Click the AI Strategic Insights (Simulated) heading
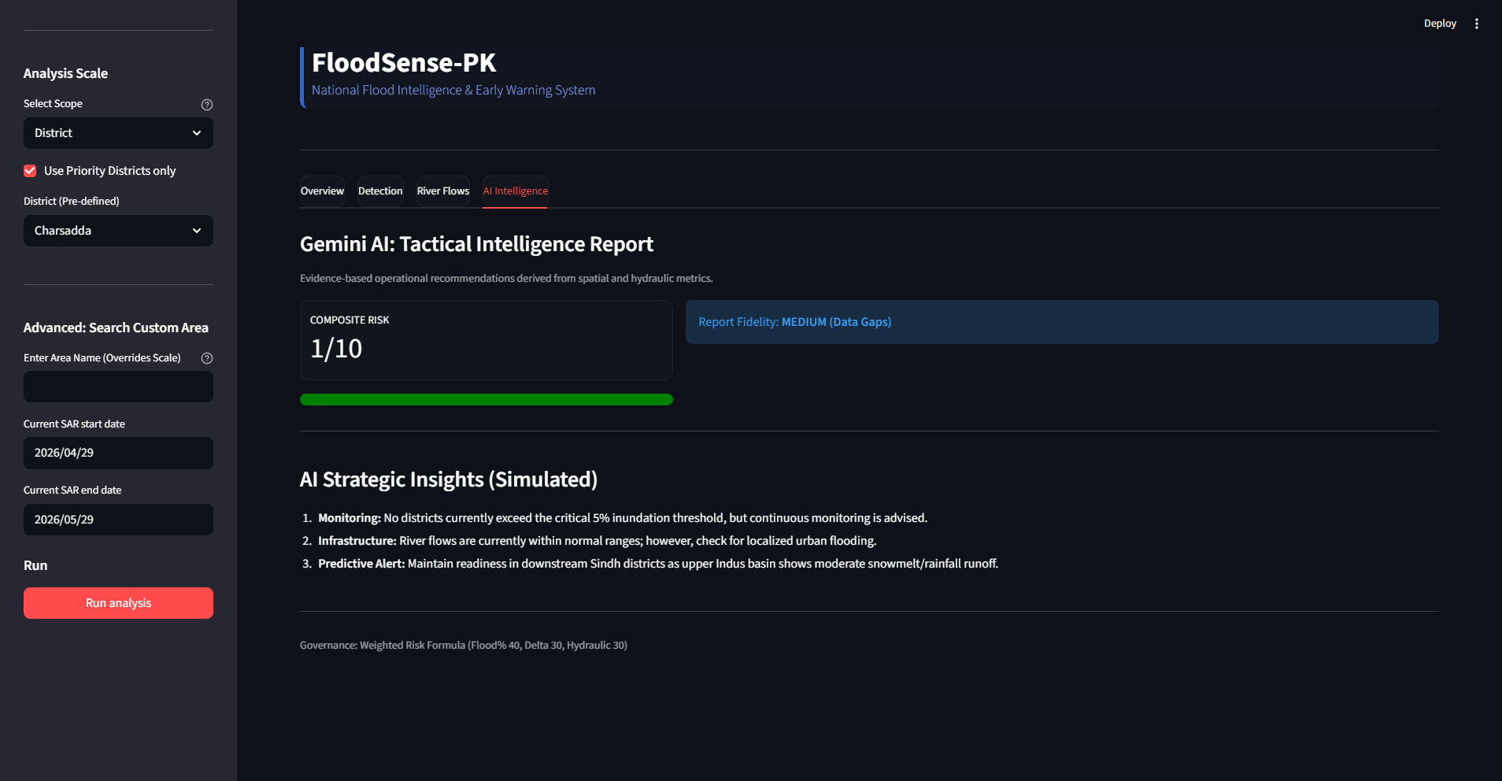Viewport: 1502px width, 781px height. click(x=449, y=479)
